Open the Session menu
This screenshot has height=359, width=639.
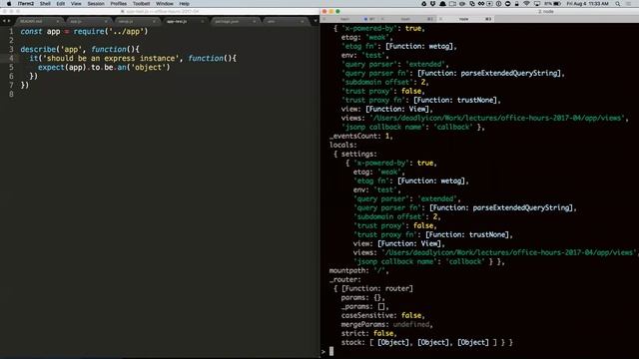point(96,4)
